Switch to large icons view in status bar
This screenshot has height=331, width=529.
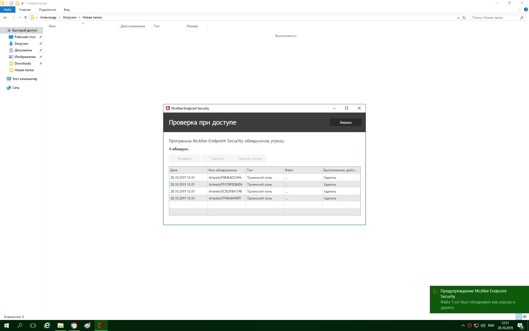[x=525, y=317]
